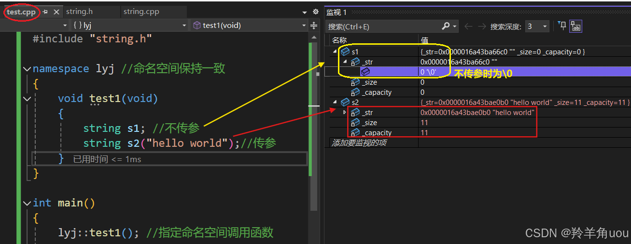Click the #include "string.h" line

pyautogui.click(x=92, y=39)
